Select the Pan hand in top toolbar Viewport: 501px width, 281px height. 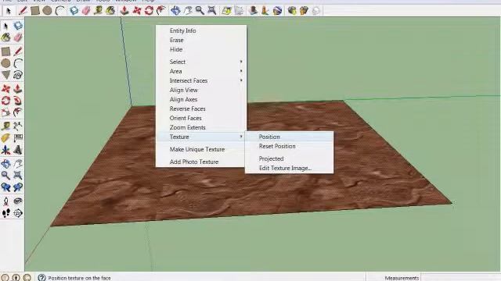(x=188, y=11)
